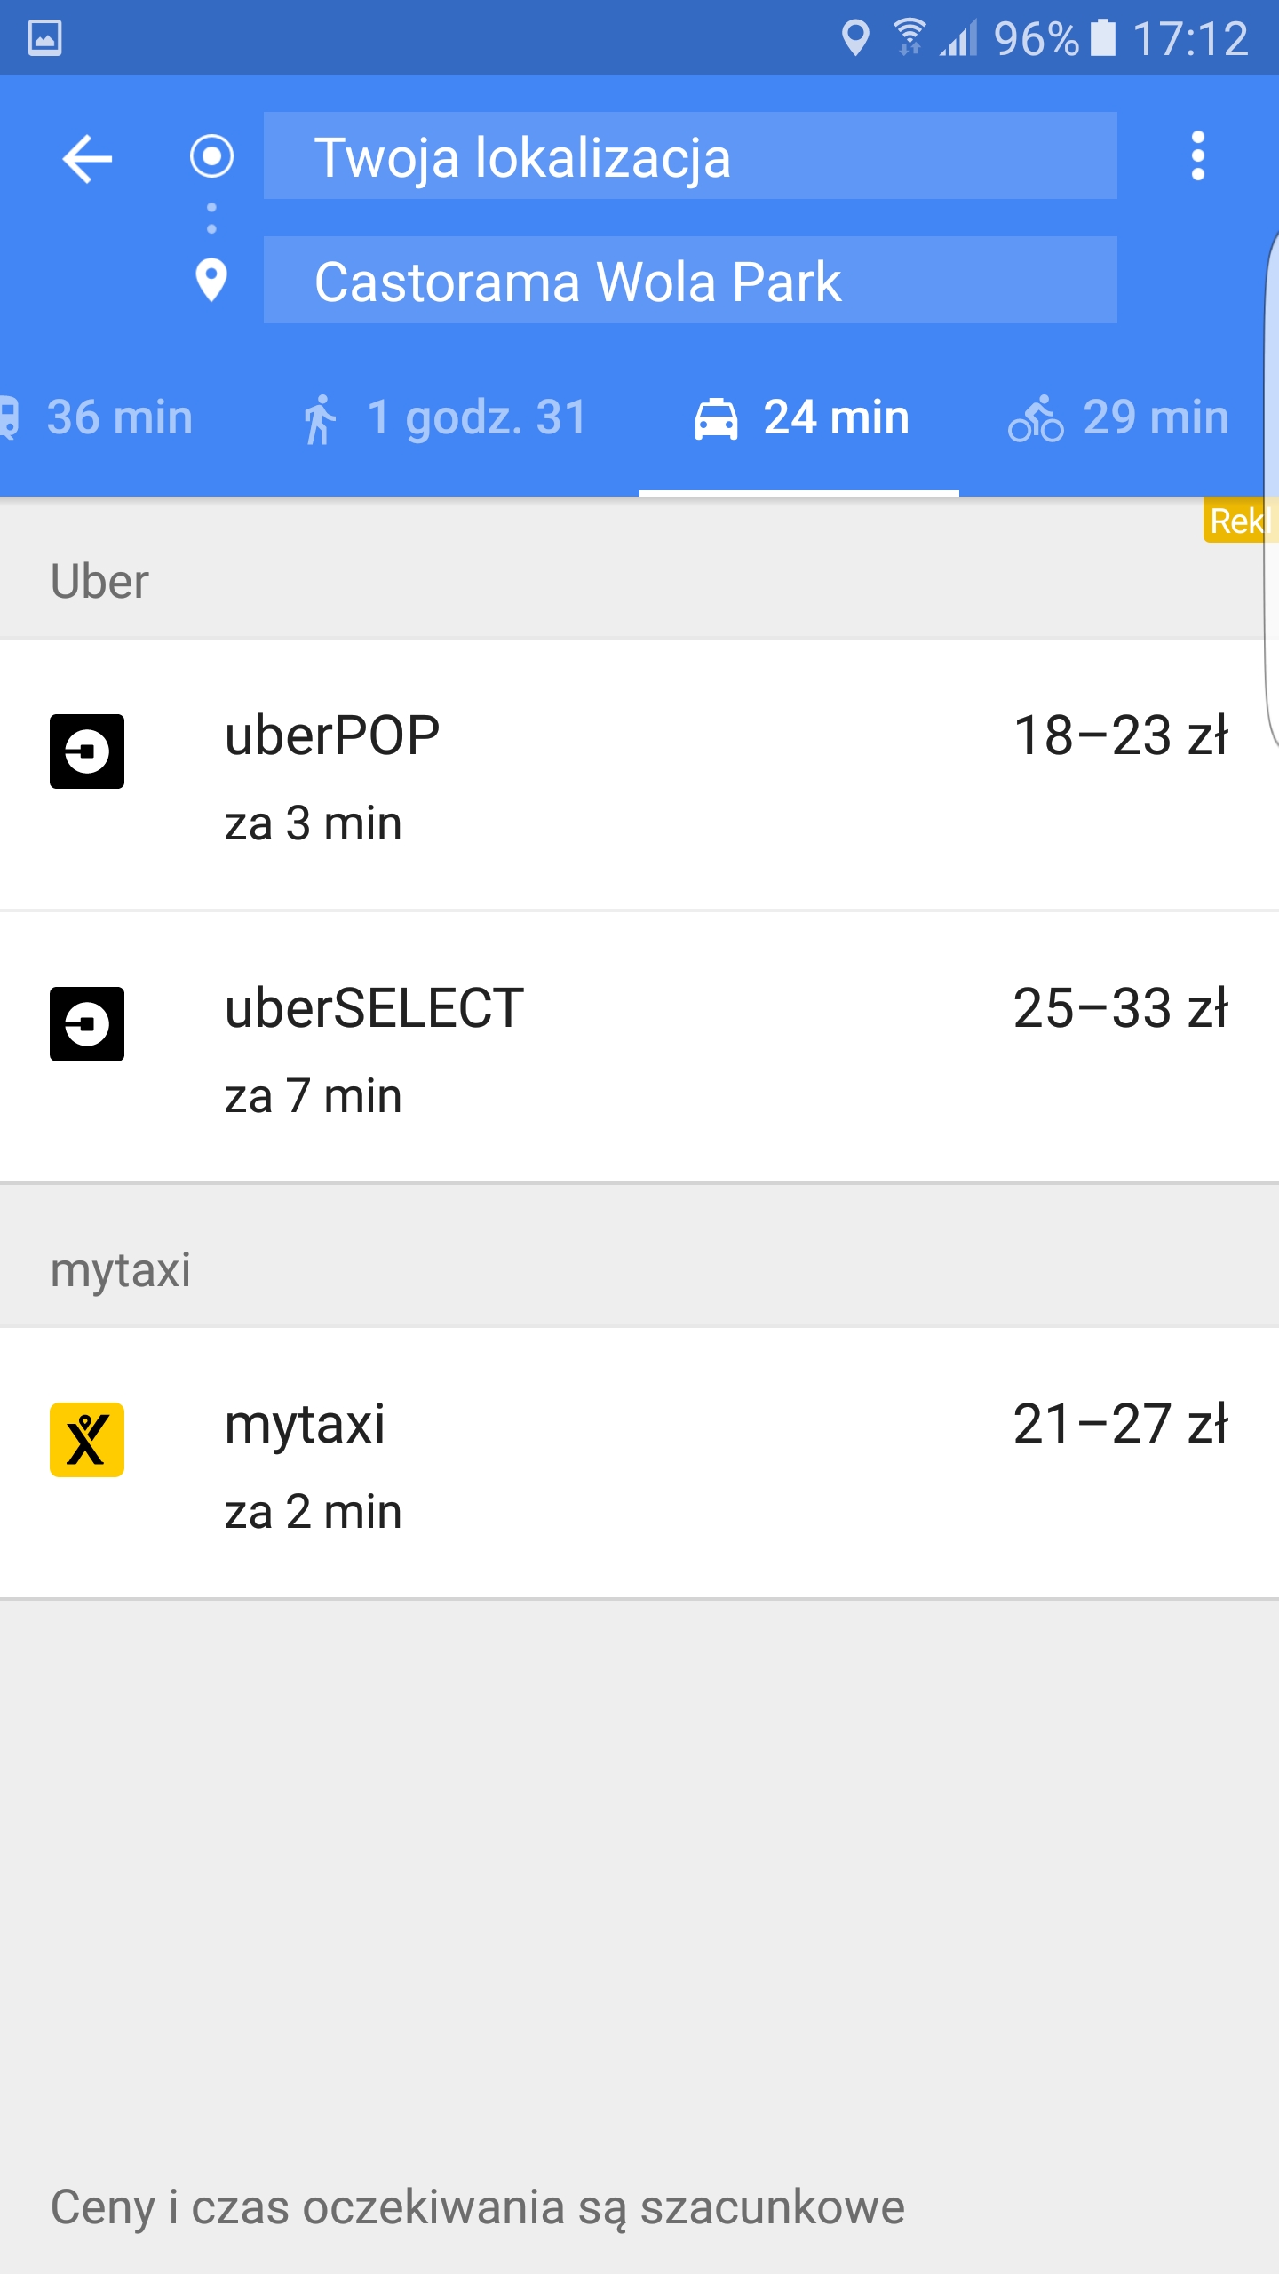This screenshot has width=1279, height=2274.
Task: Tap the uberPOP Uber logo icon
Action: click(87, 751)
